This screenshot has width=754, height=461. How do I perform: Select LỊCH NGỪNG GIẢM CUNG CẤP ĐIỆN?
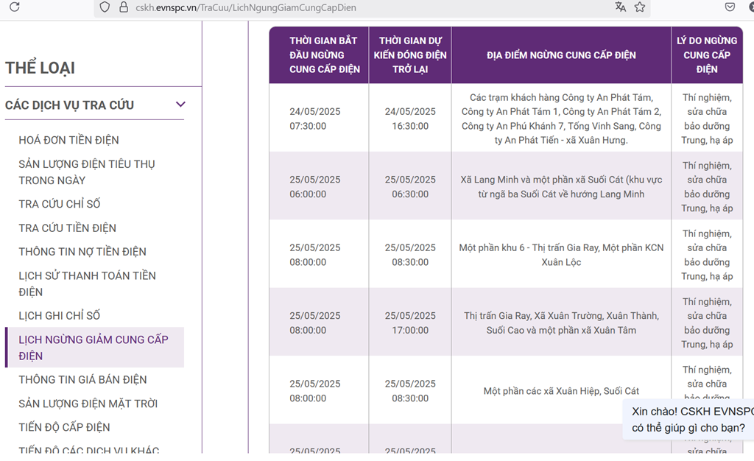click(x=95, y=348)
